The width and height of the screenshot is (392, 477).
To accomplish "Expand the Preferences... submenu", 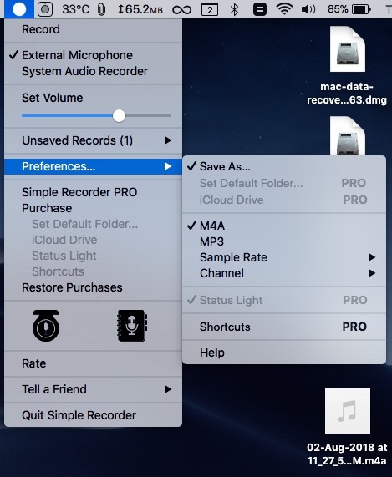I will click(93, 166).
